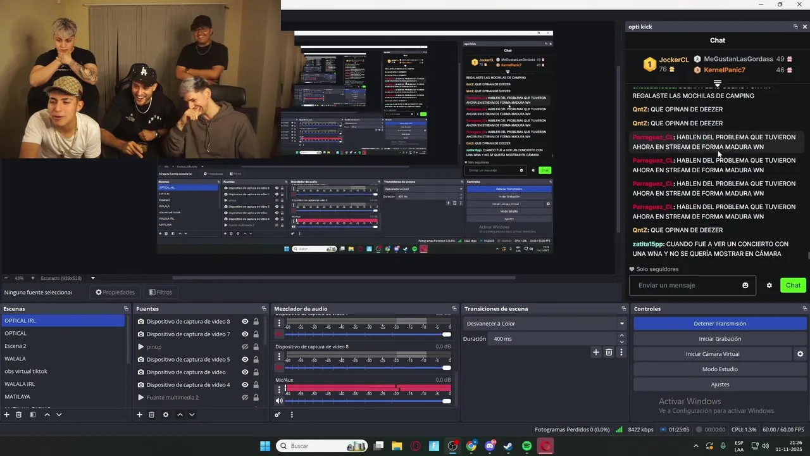The height and width of the screenshot is (456, 810).
Task: Open audio mixer menu dots at panel bottom
Action: pyautogui.click(x=292, y=415)
